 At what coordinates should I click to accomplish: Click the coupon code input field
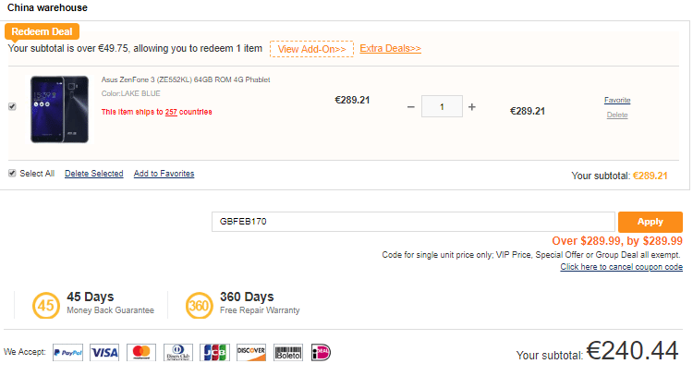413,222
